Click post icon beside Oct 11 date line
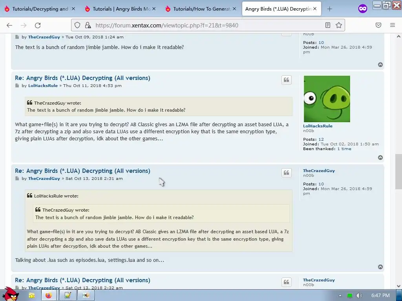402x301 pixels. click(17, 85)
